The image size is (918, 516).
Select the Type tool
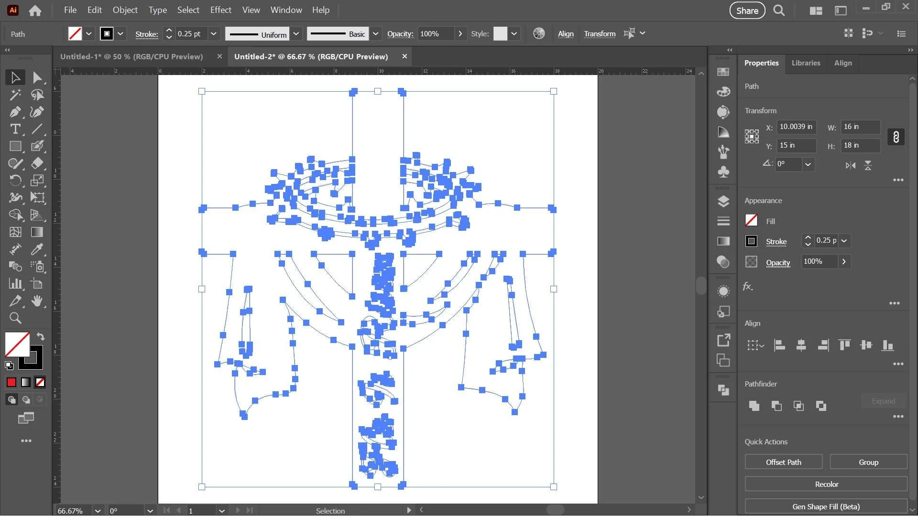click(x=15, y=129)
